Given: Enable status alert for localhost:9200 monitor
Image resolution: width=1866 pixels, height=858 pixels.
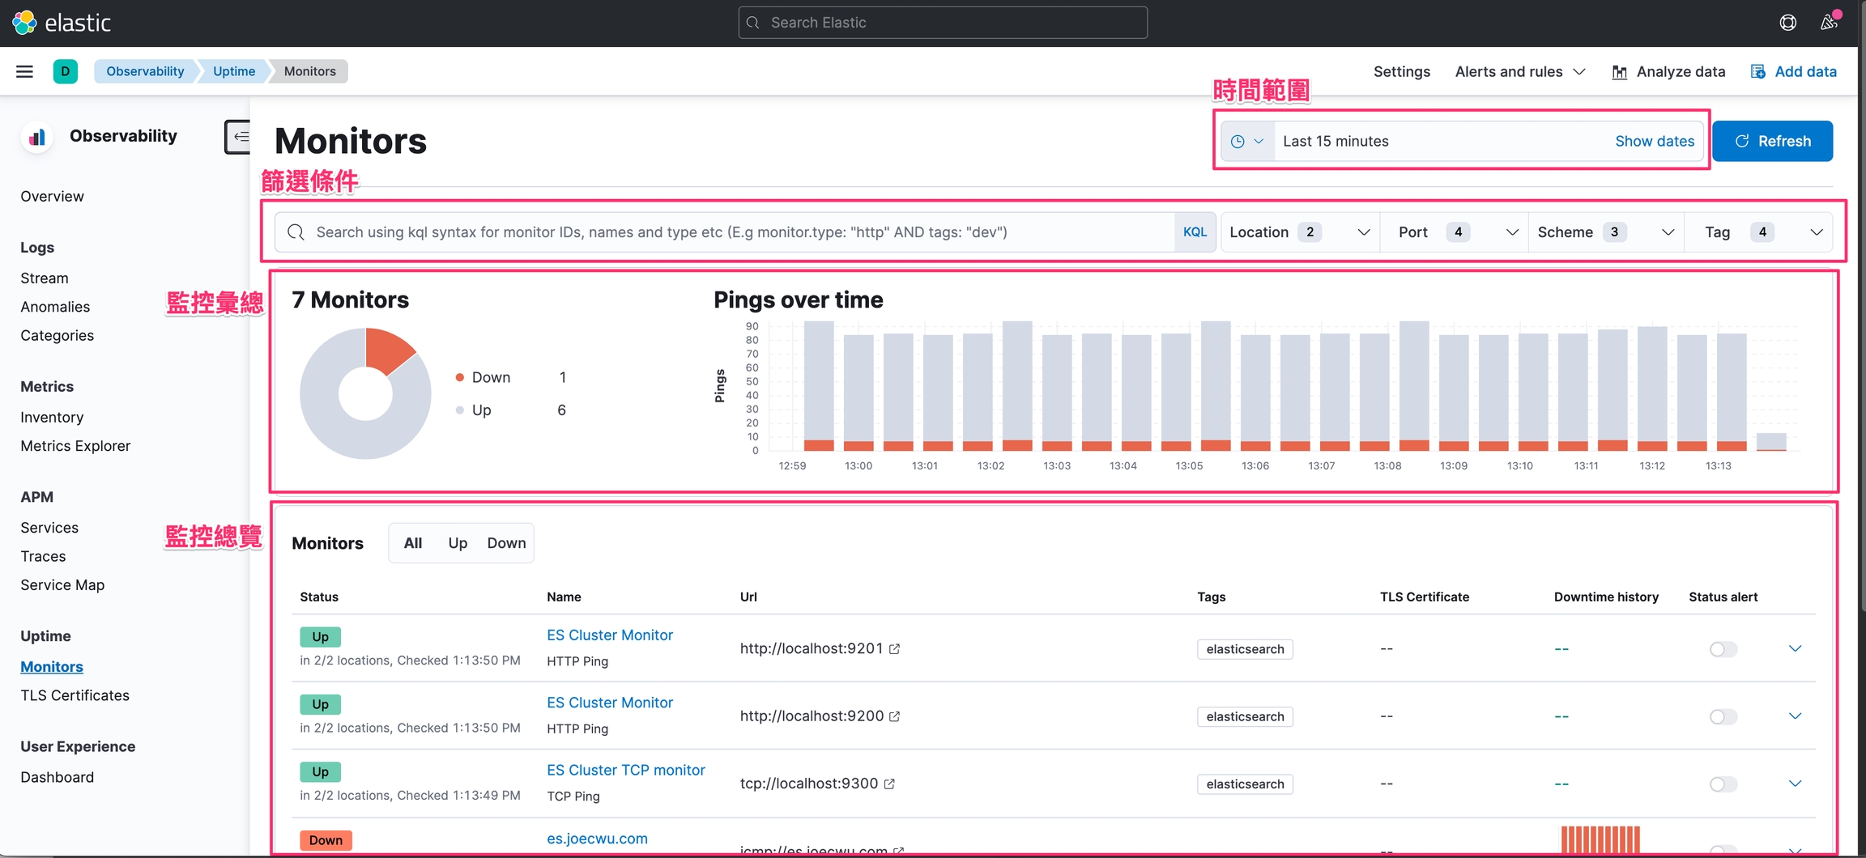Looking at the screenshot, I should (1723, 716).
